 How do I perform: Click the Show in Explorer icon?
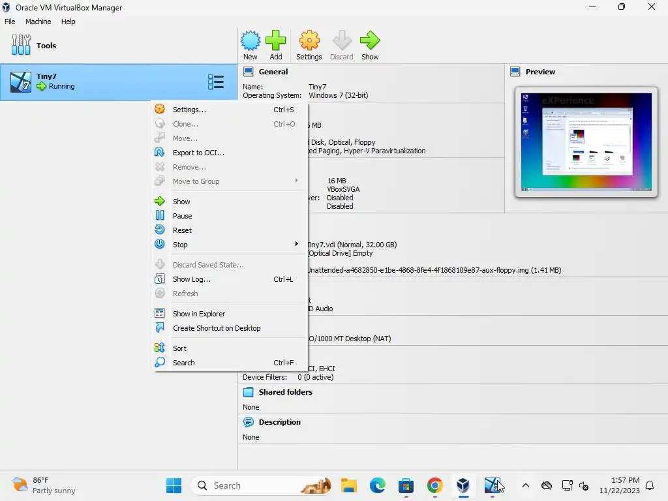coord(160,313)
